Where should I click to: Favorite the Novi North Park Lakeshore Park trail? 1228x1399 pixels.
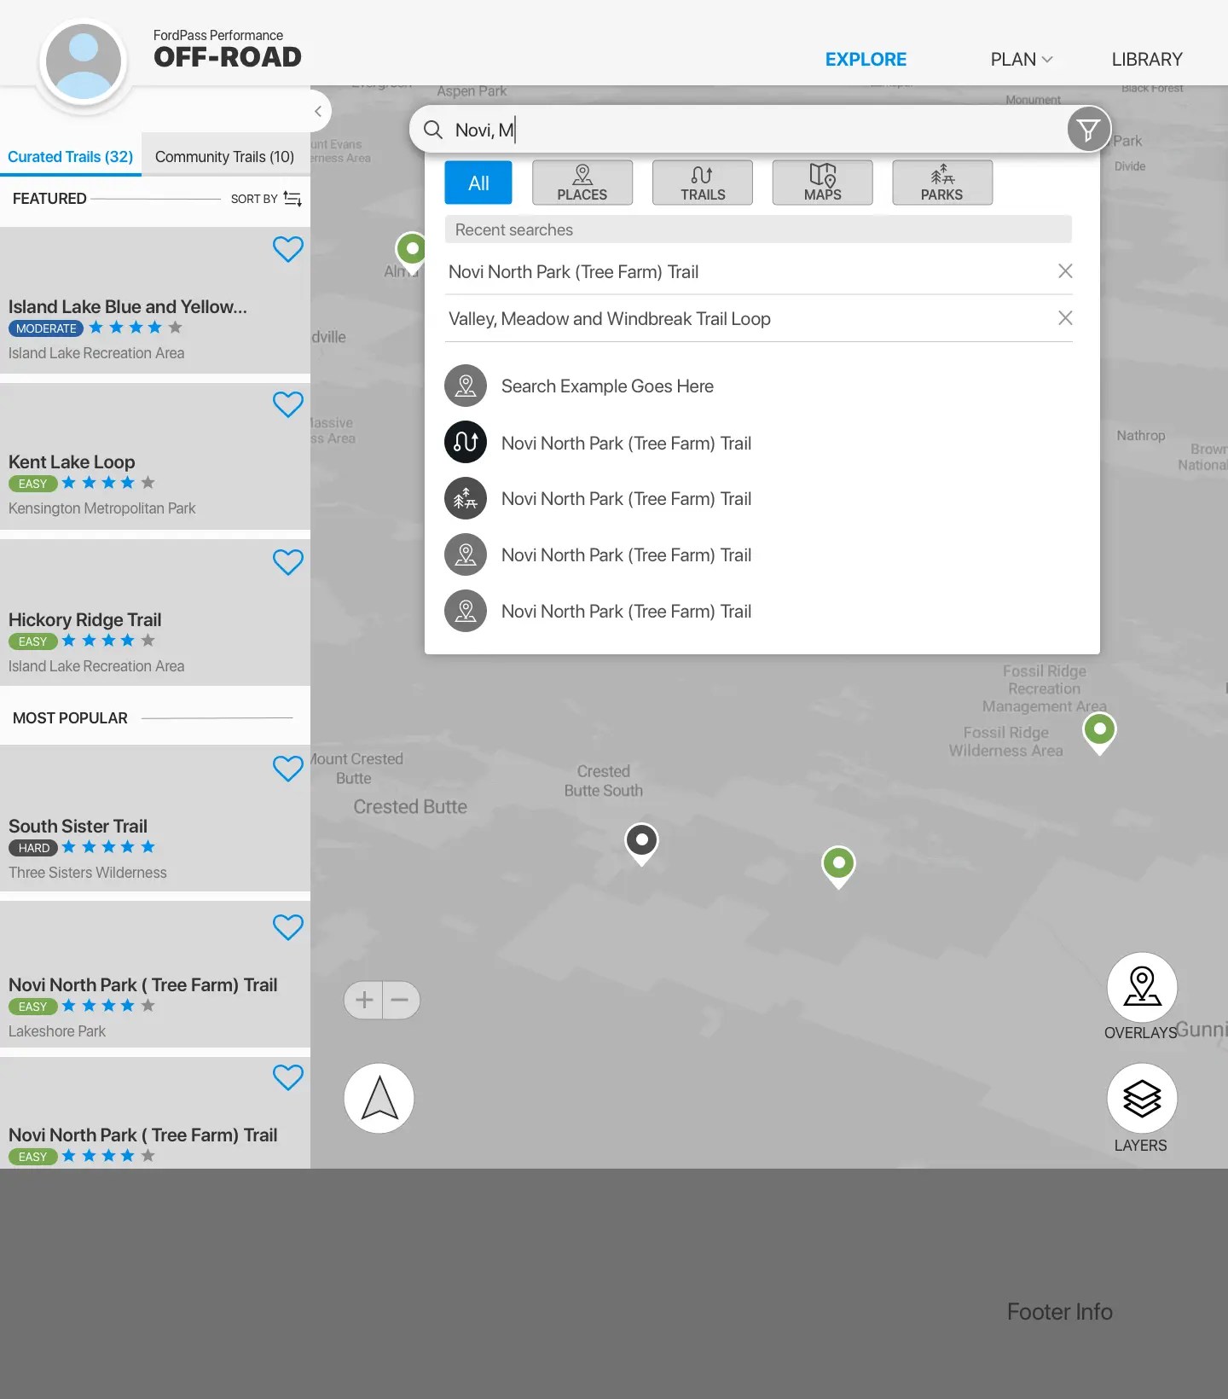coord(288,927)
